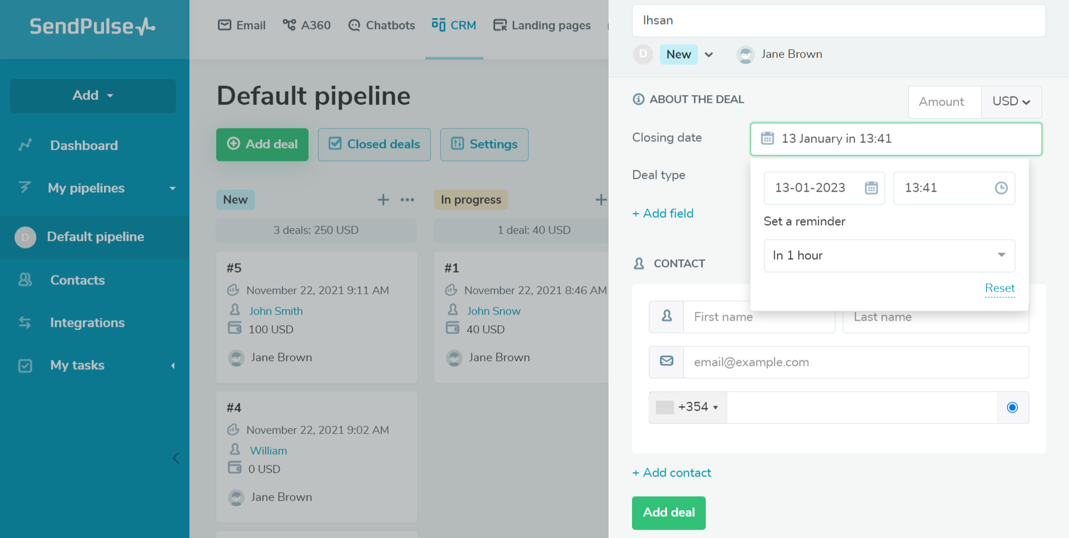1069x538 pixels.
Task: Click the My tasks checkbox icon in sidebar
Action: tap(26, 365)
